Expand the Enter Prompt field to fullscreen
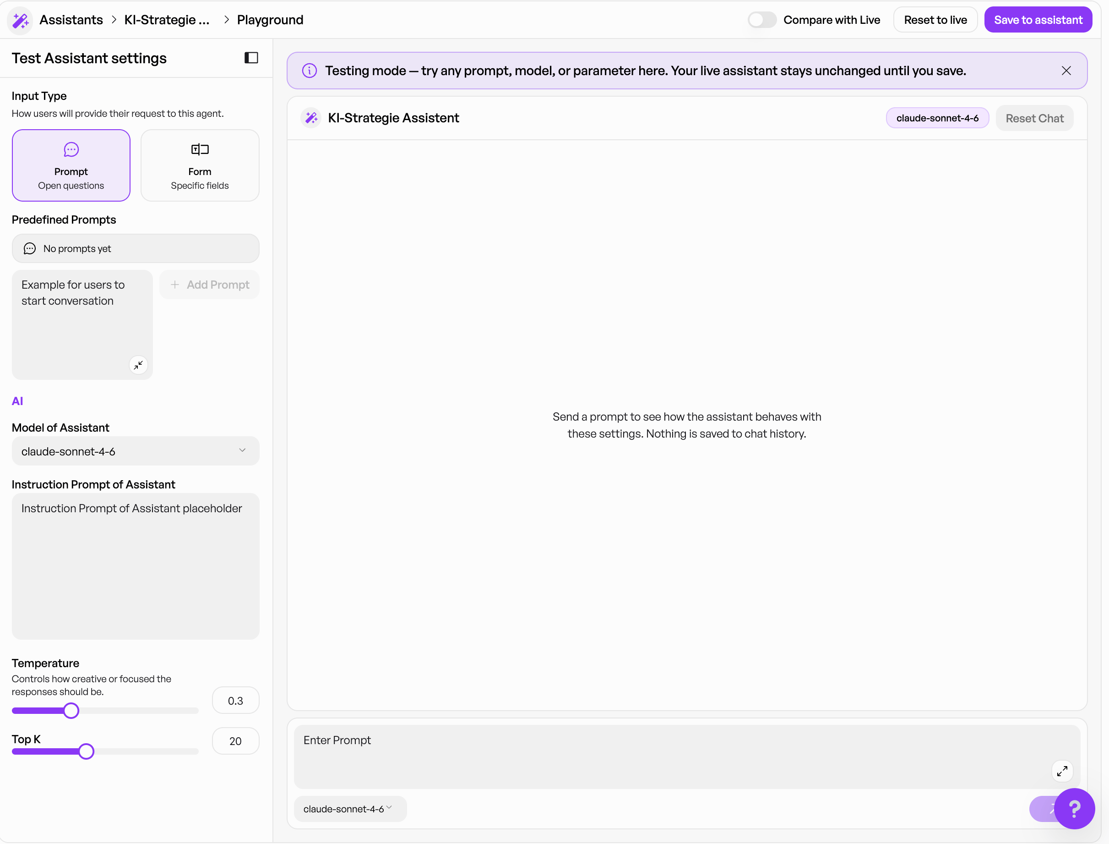The width and height of the screenshot is (1109, 844). click(x=1062, y=771)
